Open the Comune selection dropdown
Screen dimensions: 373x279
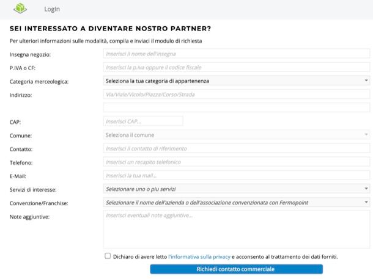click(x=237, y=135)
